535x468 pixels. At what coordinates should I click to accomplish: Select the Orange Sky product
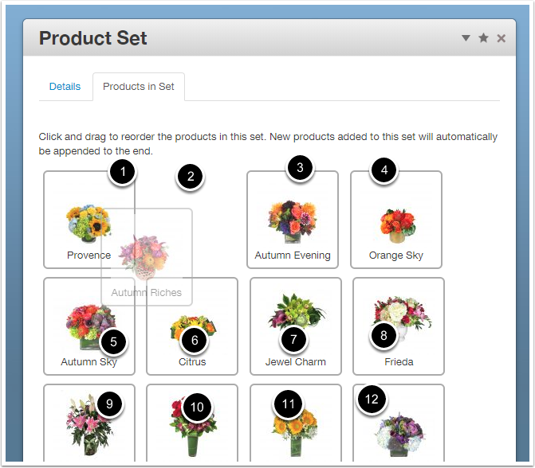point(396,220)
